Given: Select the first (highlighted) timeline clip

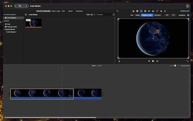Looking at the screenshot, I should tap(42, 94).
